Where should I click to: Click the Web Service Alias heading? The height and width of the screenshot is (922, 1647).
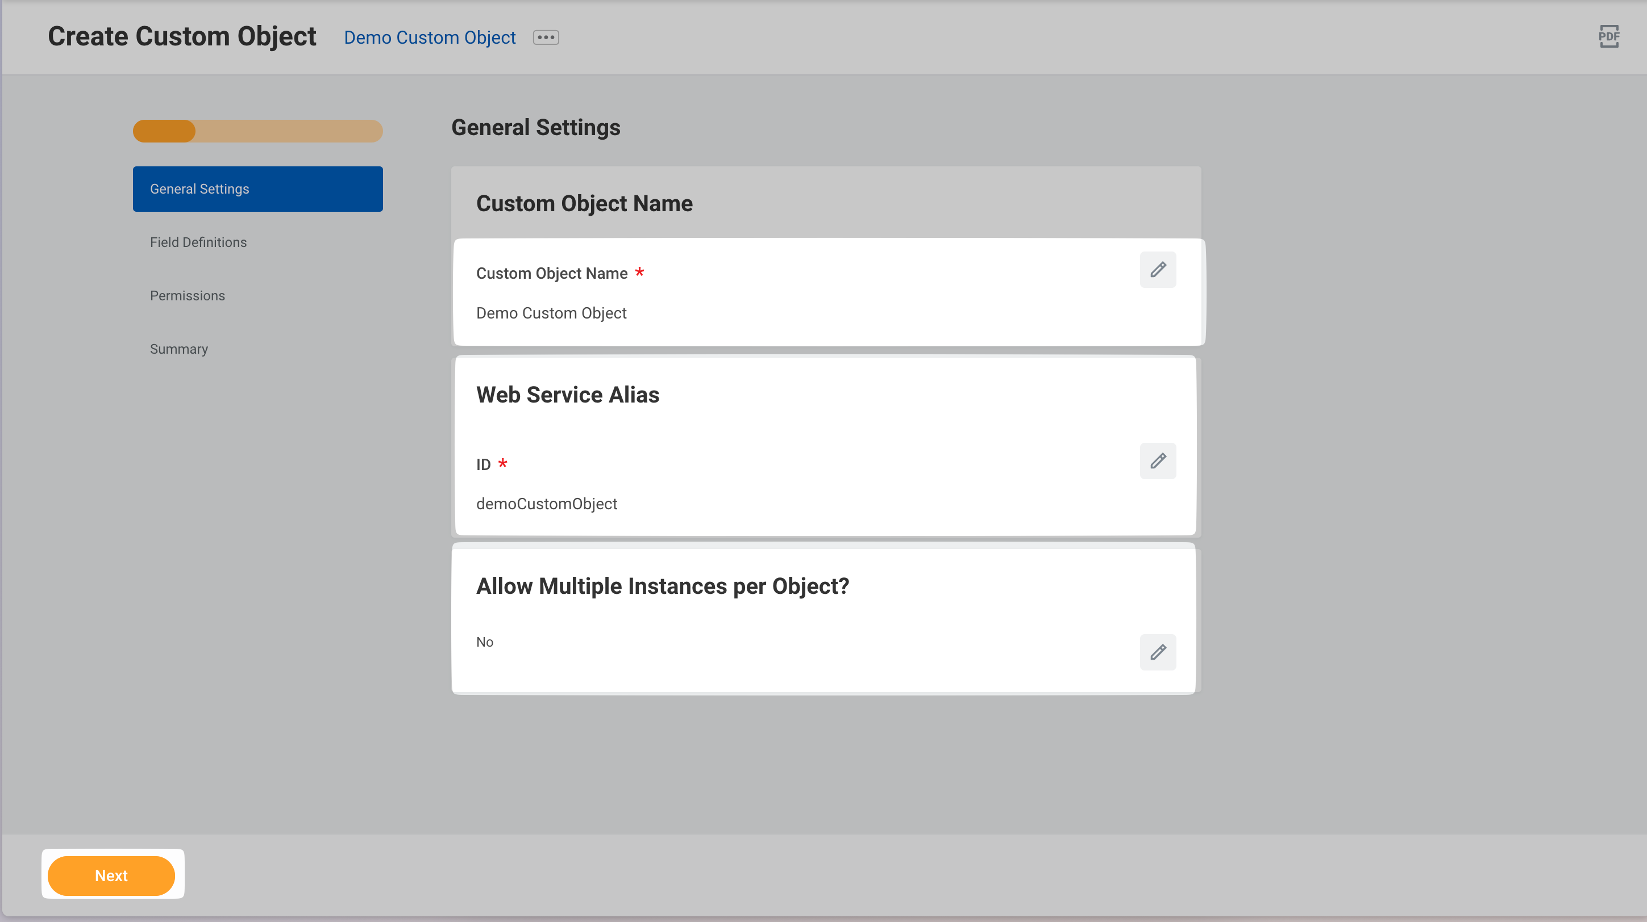coord(568,395)
